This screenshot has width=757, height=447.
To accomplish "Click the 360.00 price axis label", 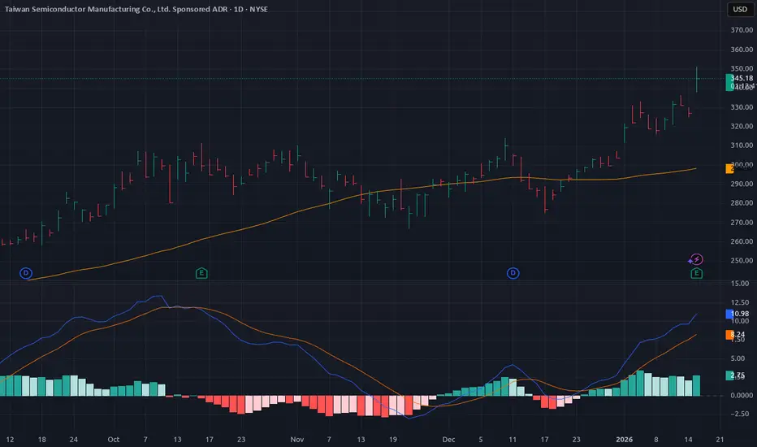I will pyautogui.click(x=742, y=50).
